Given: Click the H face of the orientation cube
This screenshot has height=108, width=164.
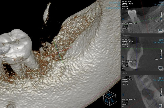Looking at the screenshot, I should point(109,95).
